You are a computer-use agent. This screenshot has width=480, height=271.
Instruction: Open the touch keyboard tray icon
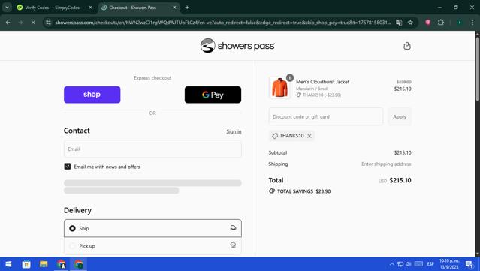pyautogui.click(x=418, y=264)
